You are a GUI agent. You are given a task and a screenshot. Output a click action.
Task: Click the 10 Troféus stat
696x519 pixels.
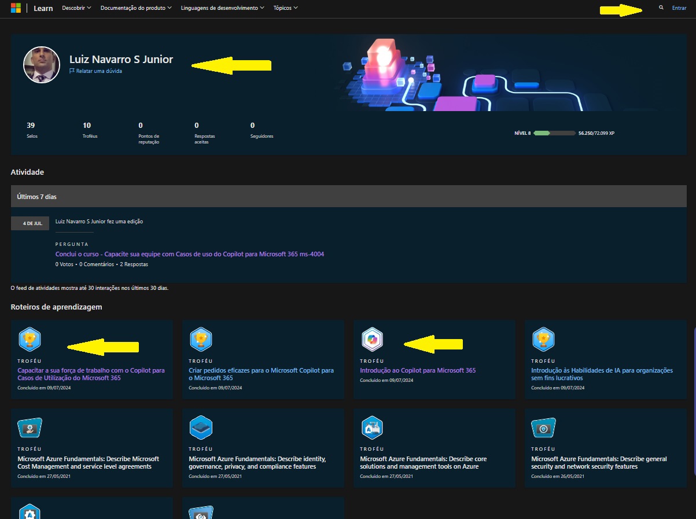point(90,130)
